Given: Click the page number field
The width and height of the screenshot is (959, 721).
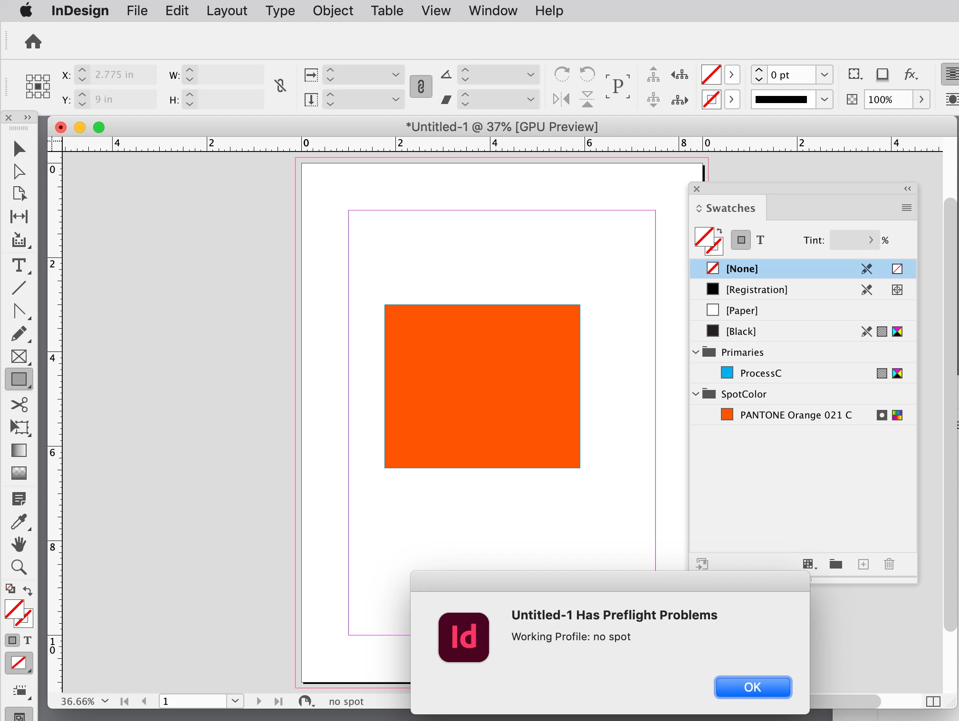Looking at the screenshot, I should [x=193, y=702].
